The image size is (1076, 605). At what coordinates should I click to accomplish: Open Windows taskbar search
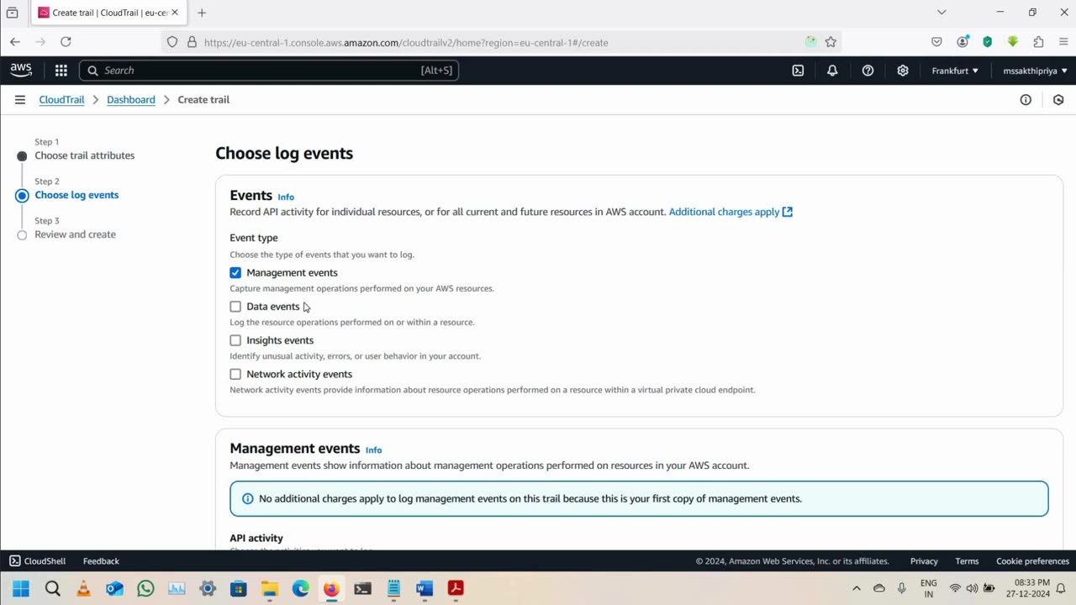point(52,588)
